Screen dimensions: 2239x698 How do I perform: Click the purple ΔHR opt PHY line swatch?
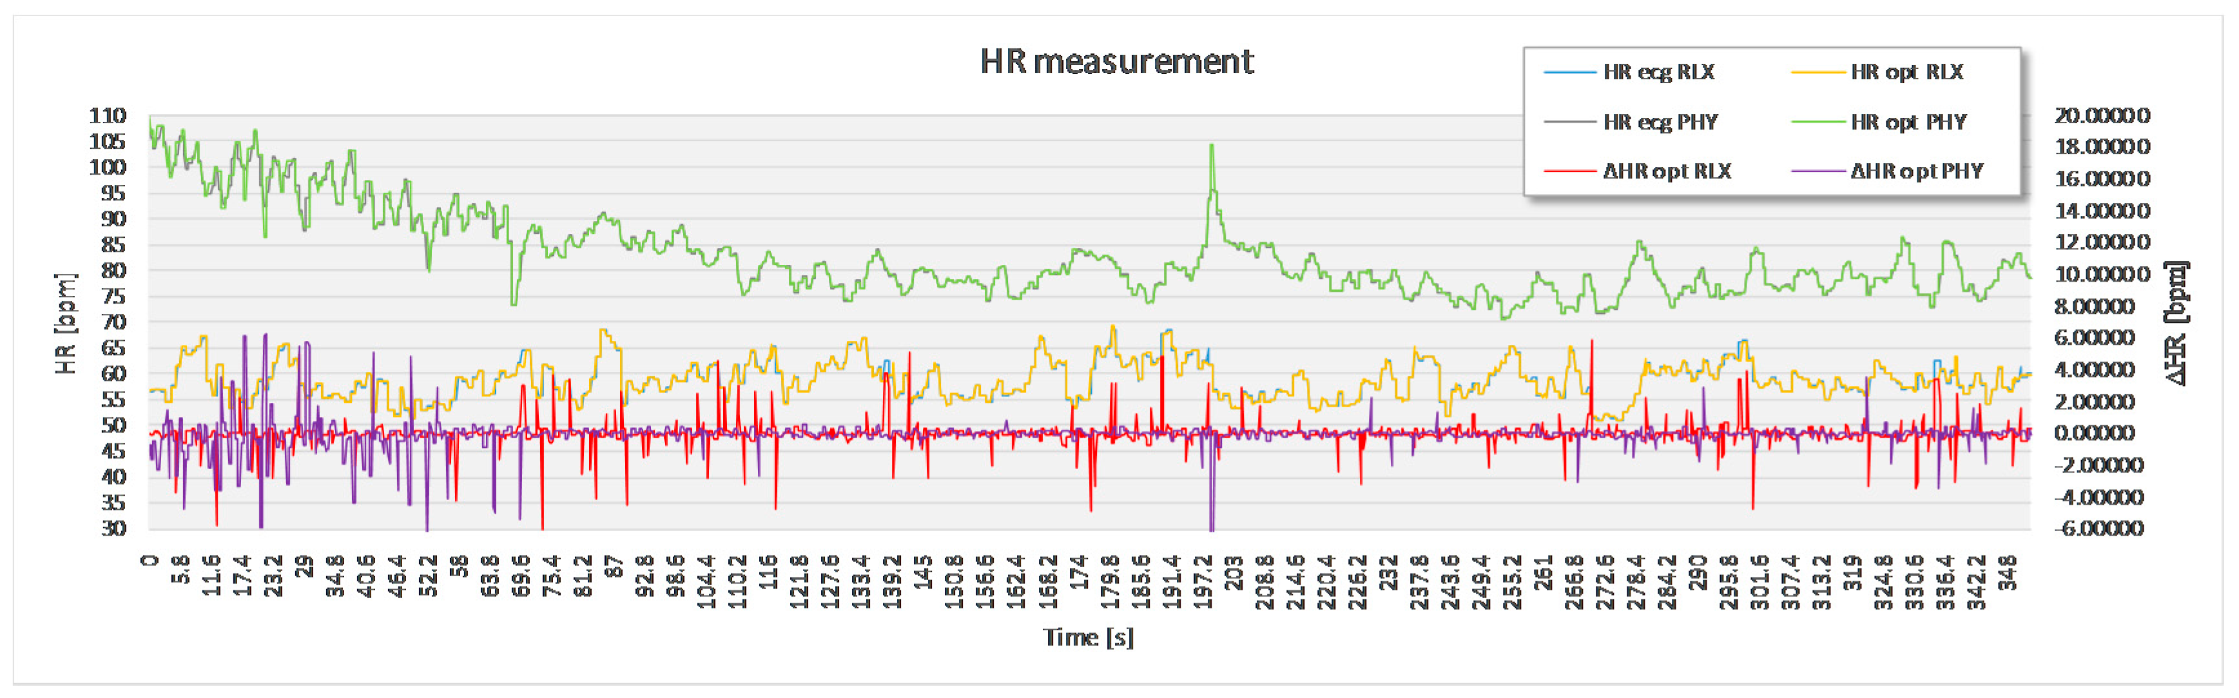pyautogui.click(x=1817, y=171)
